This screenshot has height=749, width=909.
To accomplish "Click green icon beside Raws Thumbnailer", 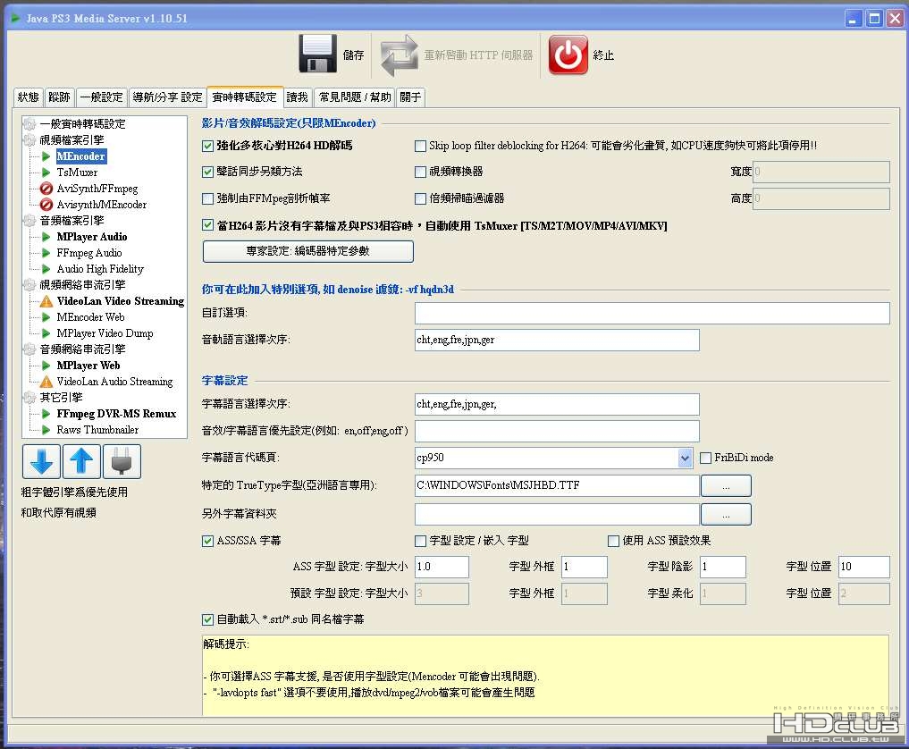I will [x=46, y=430].
